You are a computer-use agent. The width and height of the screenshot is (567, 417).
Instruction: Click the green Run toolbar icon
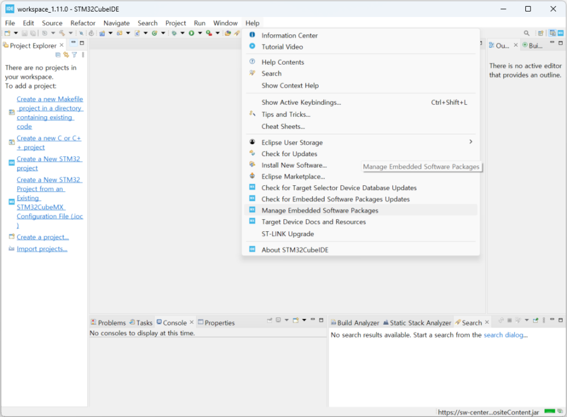(x=191, y=33)
